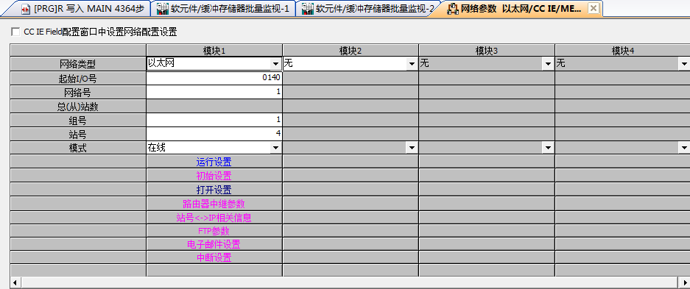Enable CC IE Field配置窗口 checkbox
This screenshot has height=289, width=690.
click(x=15, y=32)
